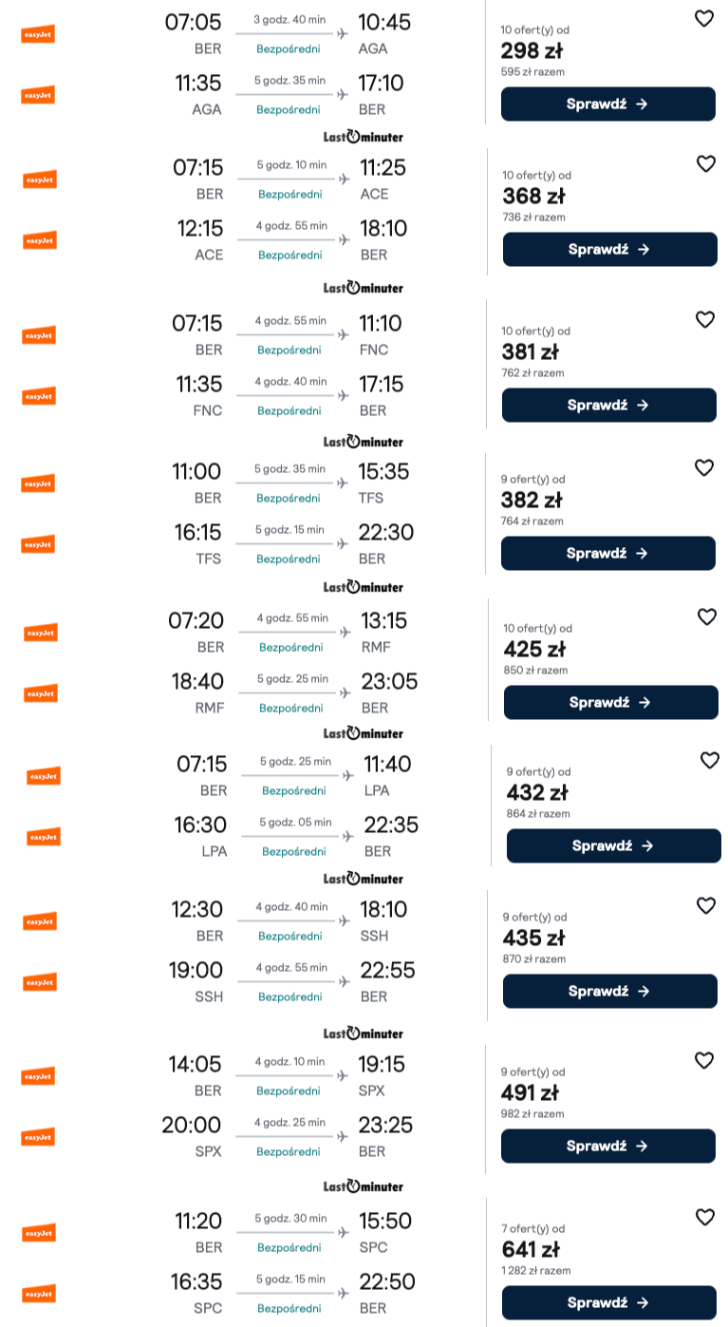Click heart icon on 435 zł SSH offer

click(705, 905)
